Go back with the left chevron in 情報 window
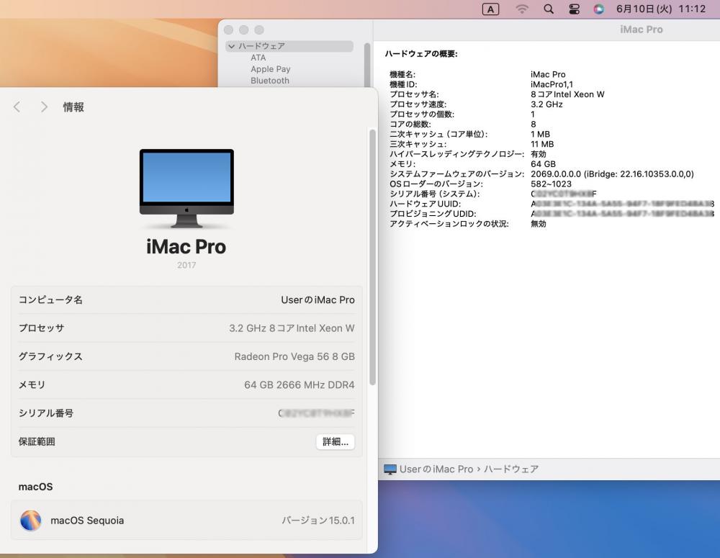This screenshot has width=720, height=558. click(17, 107)
